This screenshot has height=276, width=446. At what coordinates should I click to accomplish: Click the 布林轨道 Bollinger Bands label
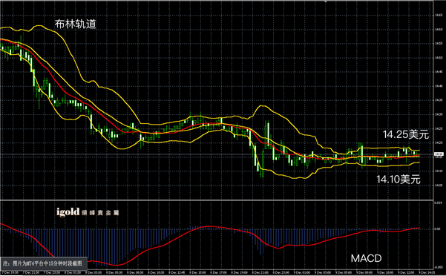[76, 24]
